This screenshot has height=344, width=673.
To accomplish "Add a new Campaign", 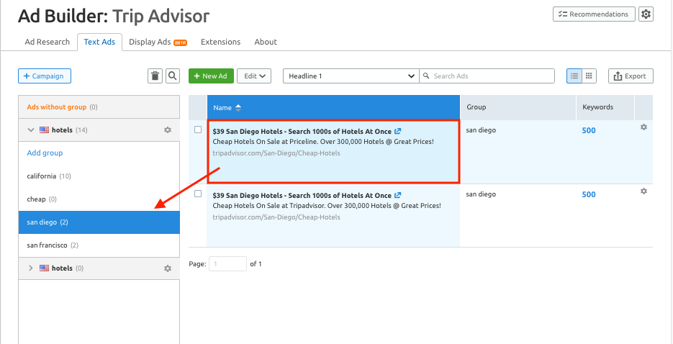I will tap(45, 76).
